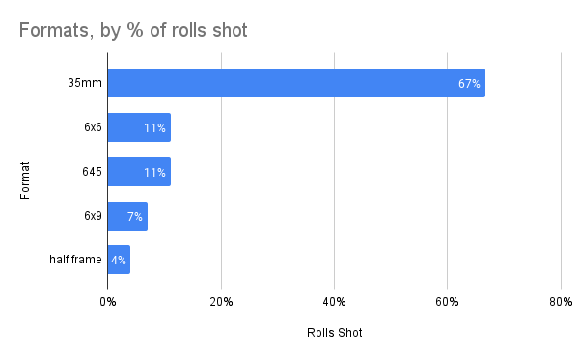Click the 6x9 axis label

[x=93, y=215]
